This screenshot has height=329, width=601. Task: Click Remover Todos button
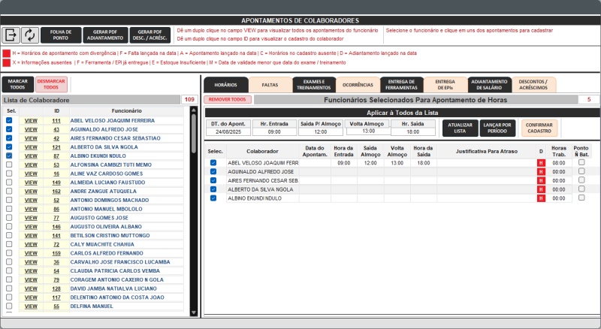click(227, 99)
